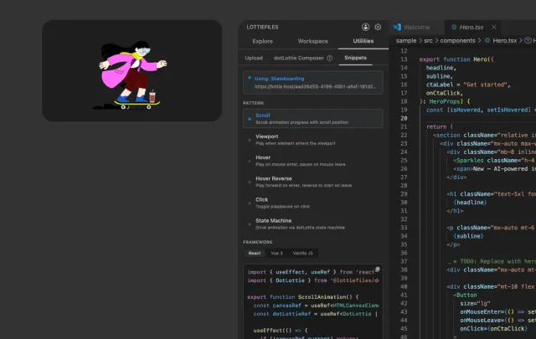The width and height of the screenshot is (536, 339).
Task: Pick the State Machine pattern option
Action: (x=312, y=223)
